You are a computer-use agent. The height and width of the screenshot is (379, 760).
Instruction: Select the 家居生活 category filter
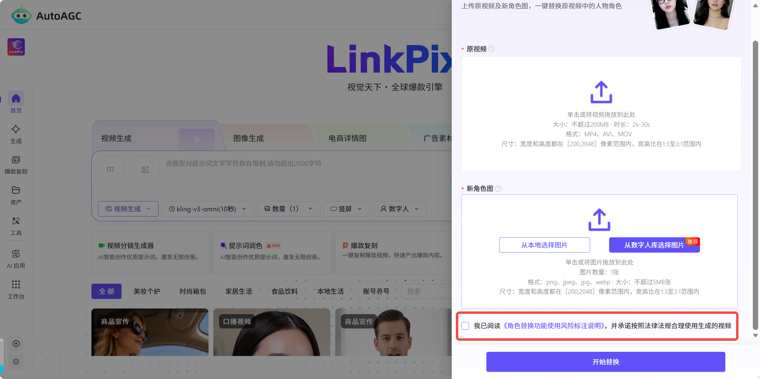[x=239, y=291]
